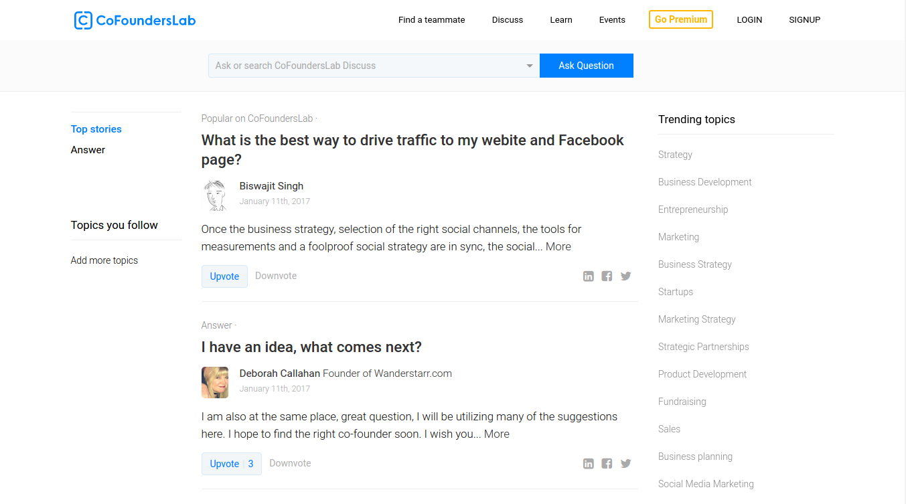Screen dimensions: 906x504
Task: Share Deborah Callahan's answer on Twitter
Action: click(x=625, y=464)
